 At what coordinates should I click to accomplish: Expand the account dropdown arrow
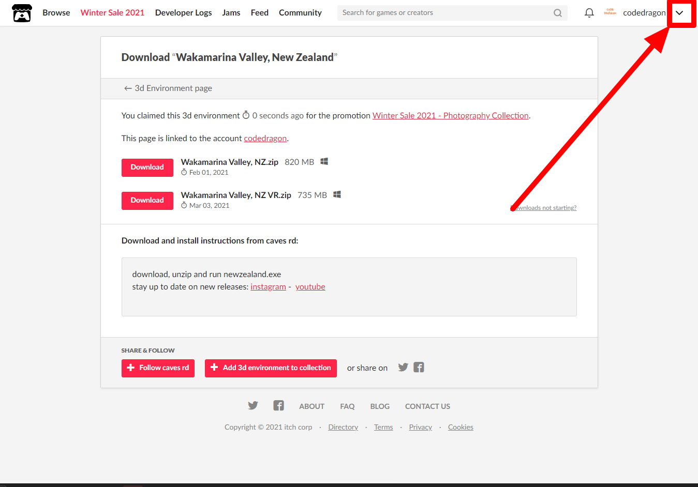tap(679, 13)
